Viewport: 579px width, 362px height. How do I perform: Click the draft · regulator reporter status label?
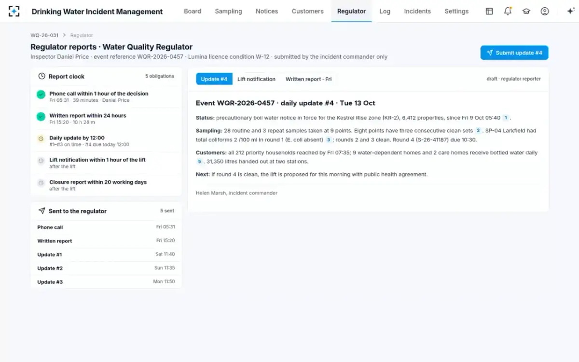[x=514, y=79]
